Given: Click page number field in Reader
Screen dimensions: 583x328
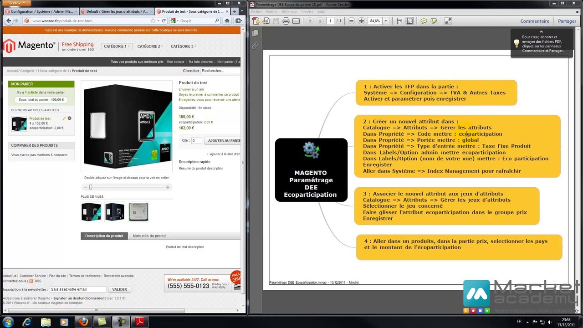Looking at the screenshot, I should pos(330,21).
